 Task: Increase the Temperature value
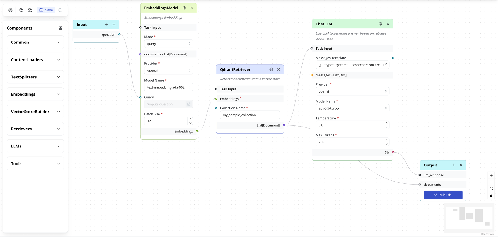(386, 123)
